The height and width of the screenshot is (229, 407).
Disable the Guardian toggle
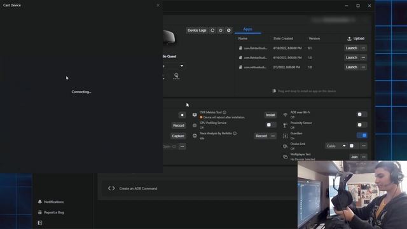point(362,135)
